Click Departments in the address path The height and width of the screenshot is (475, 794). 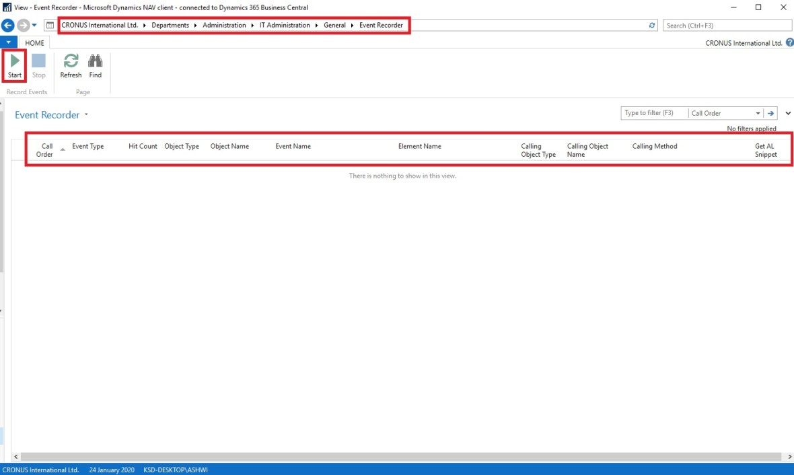click(170, 26)
